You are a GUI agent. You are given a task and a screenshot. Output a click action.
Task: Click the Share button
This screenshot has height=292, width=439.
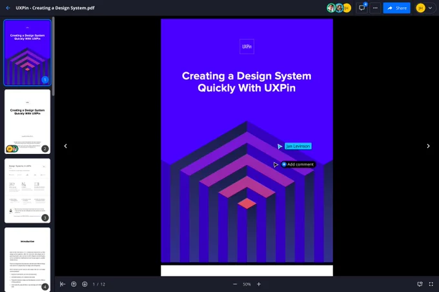tap(397, 8)
